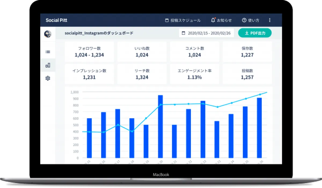Click the PDF出力 export button
The width and height of the screenshot is (322, 188).
point(255,33)
